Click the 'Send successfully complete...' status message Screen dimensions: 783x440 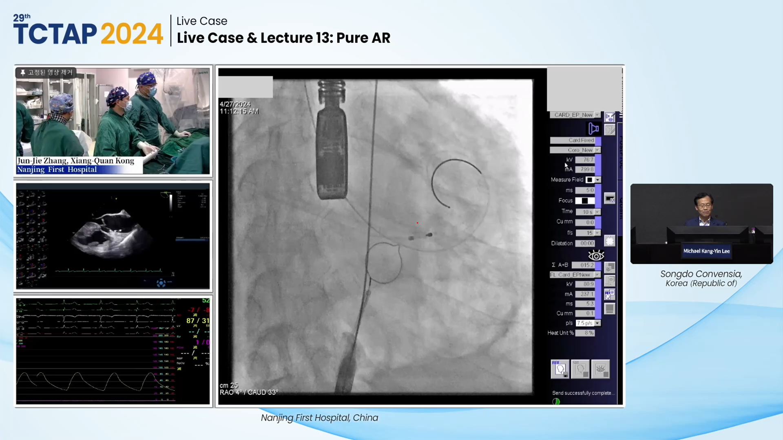583,393
